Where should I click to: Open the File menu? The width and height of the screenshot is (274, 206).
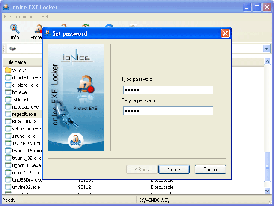(x=7, y=17)
